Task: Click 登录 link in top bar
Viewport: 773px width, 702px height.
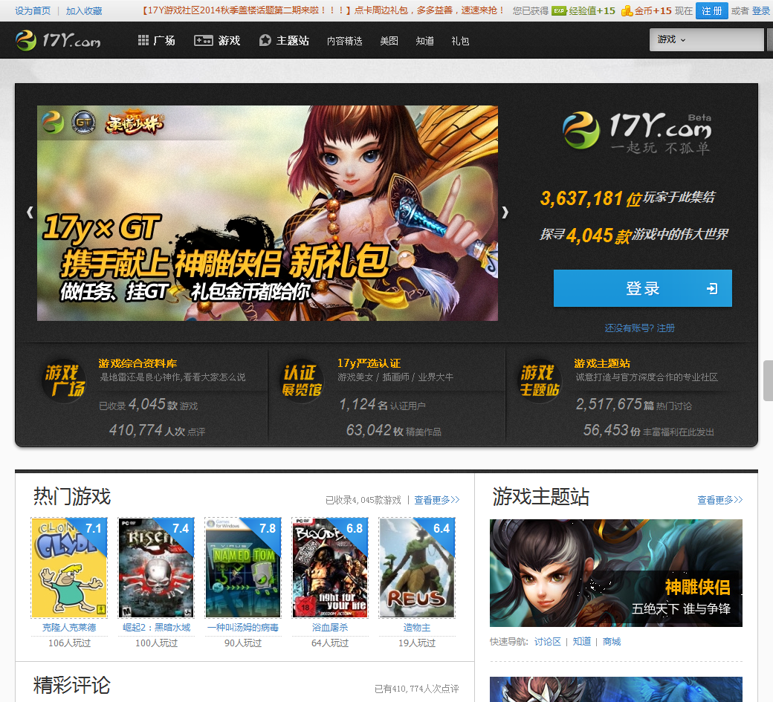Action: pyautogui.click(x=761, y=11)
